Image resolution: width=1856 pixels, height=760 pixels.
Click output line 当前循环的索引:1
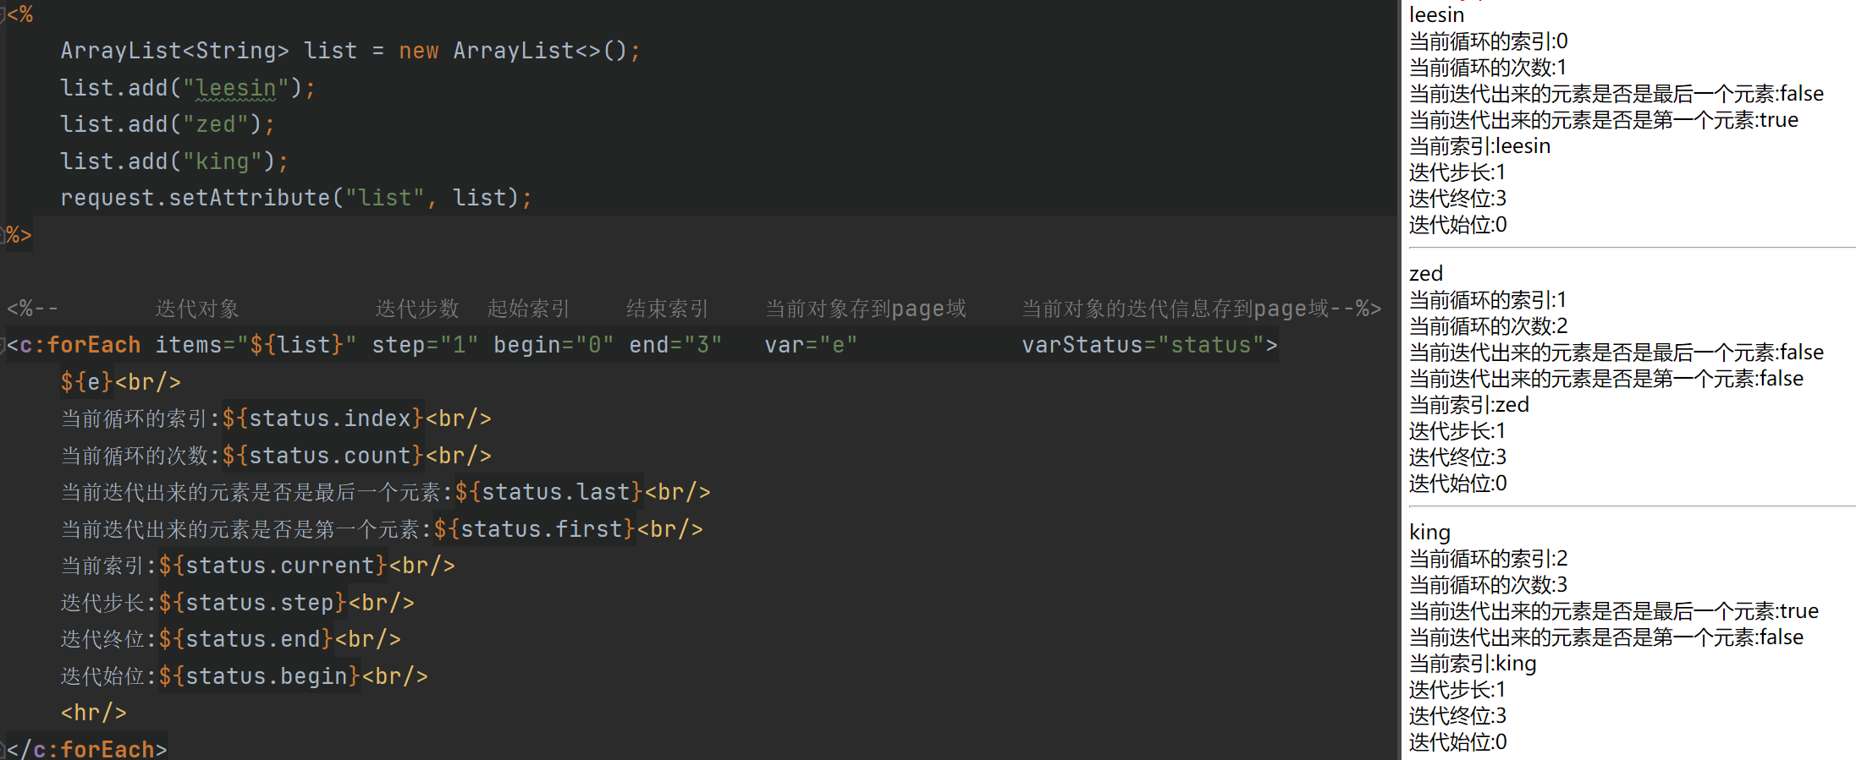[1488, 300]
